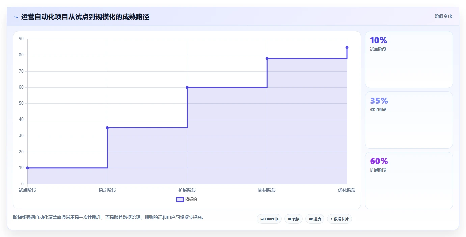Click the 阶段变化 label in header
Screen dimensions: 466x237
tap(443, 17)
